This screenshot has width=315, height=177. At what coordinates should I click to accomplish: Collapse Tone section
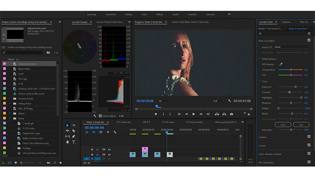click(x=260, y=81)
